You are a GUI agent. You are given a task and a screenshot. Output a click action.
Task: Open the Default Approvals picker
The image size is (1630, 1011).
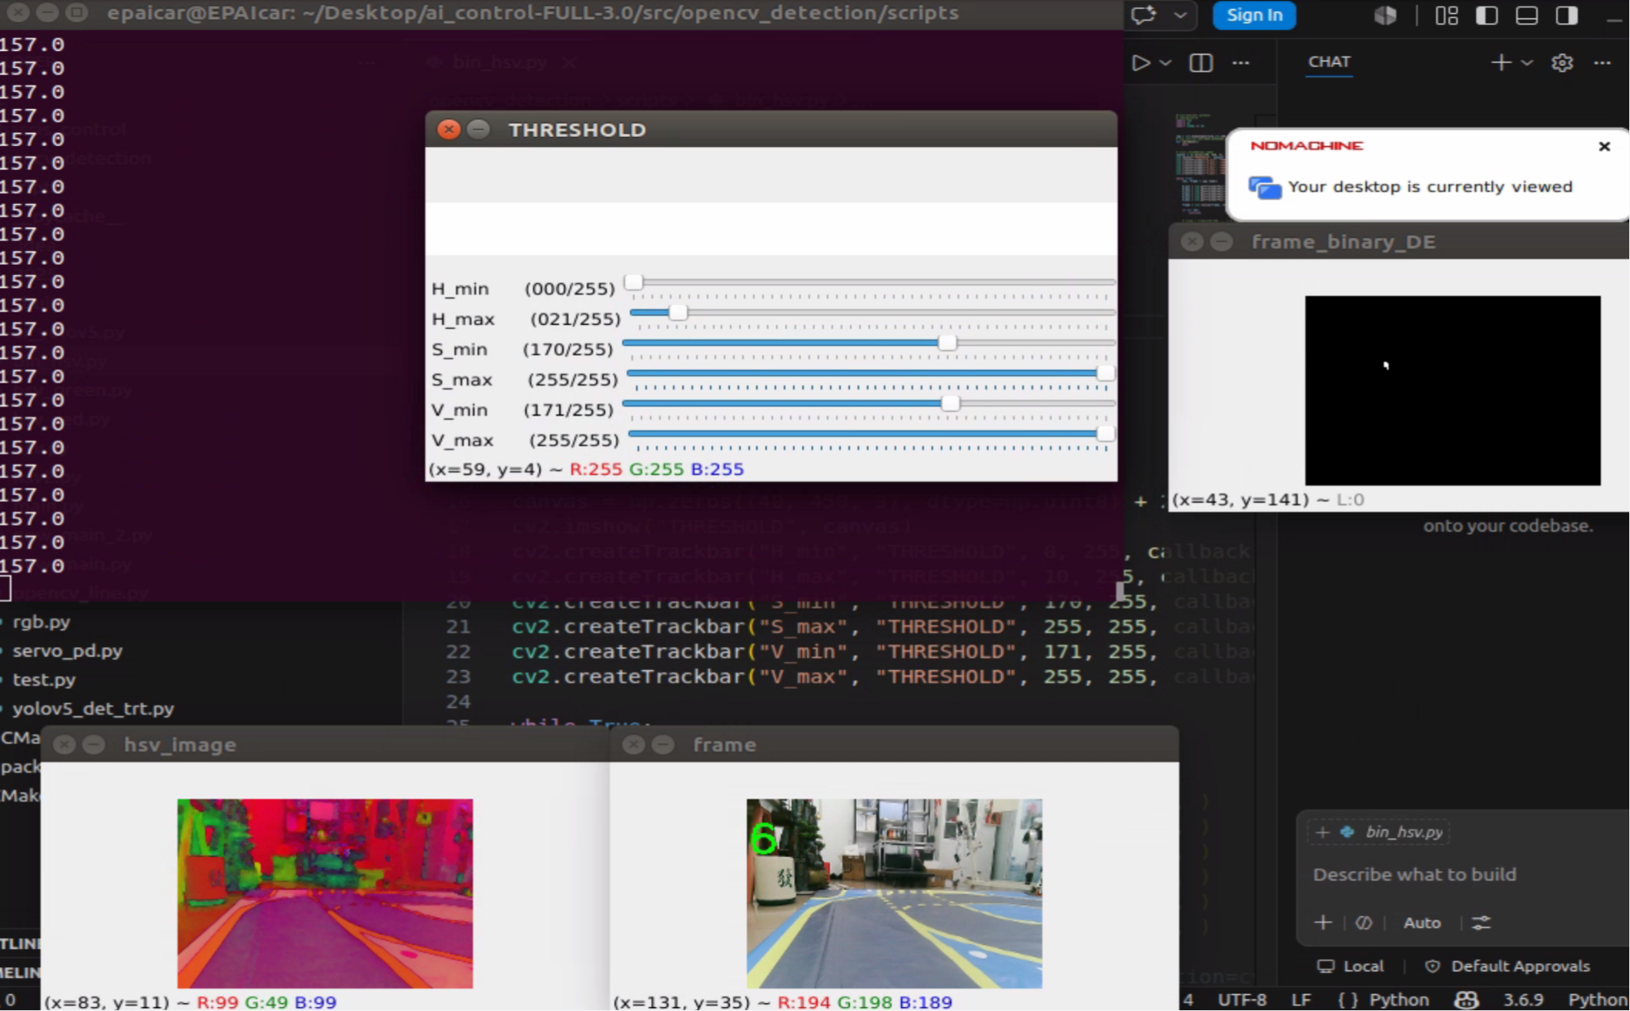(1508, 966)
